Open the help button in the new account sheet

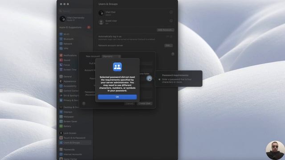coord(84,104)
